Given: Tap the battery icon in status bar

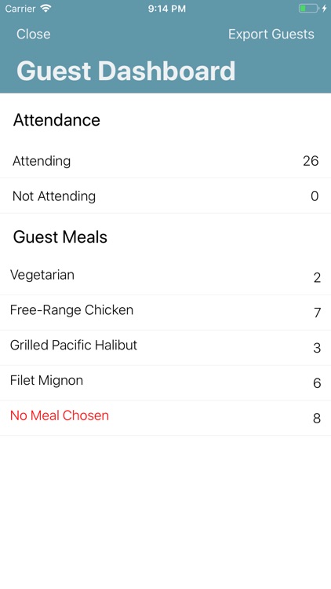Looking at the screenshot, I should (x=308, y=9).
